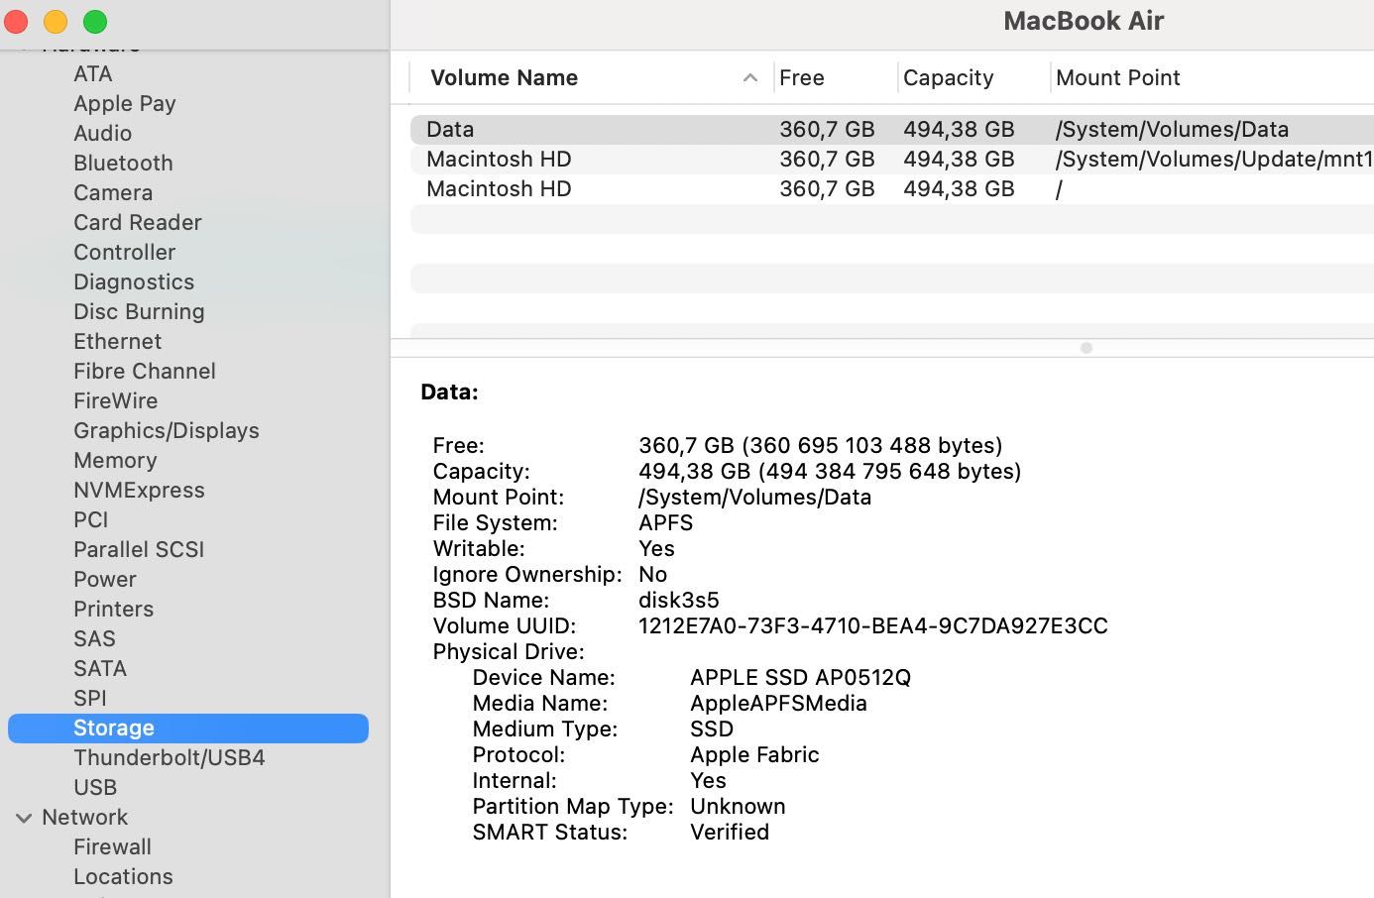Select the Data volume row
Viewport: 1374px width, 898px height.
[892, 129]
